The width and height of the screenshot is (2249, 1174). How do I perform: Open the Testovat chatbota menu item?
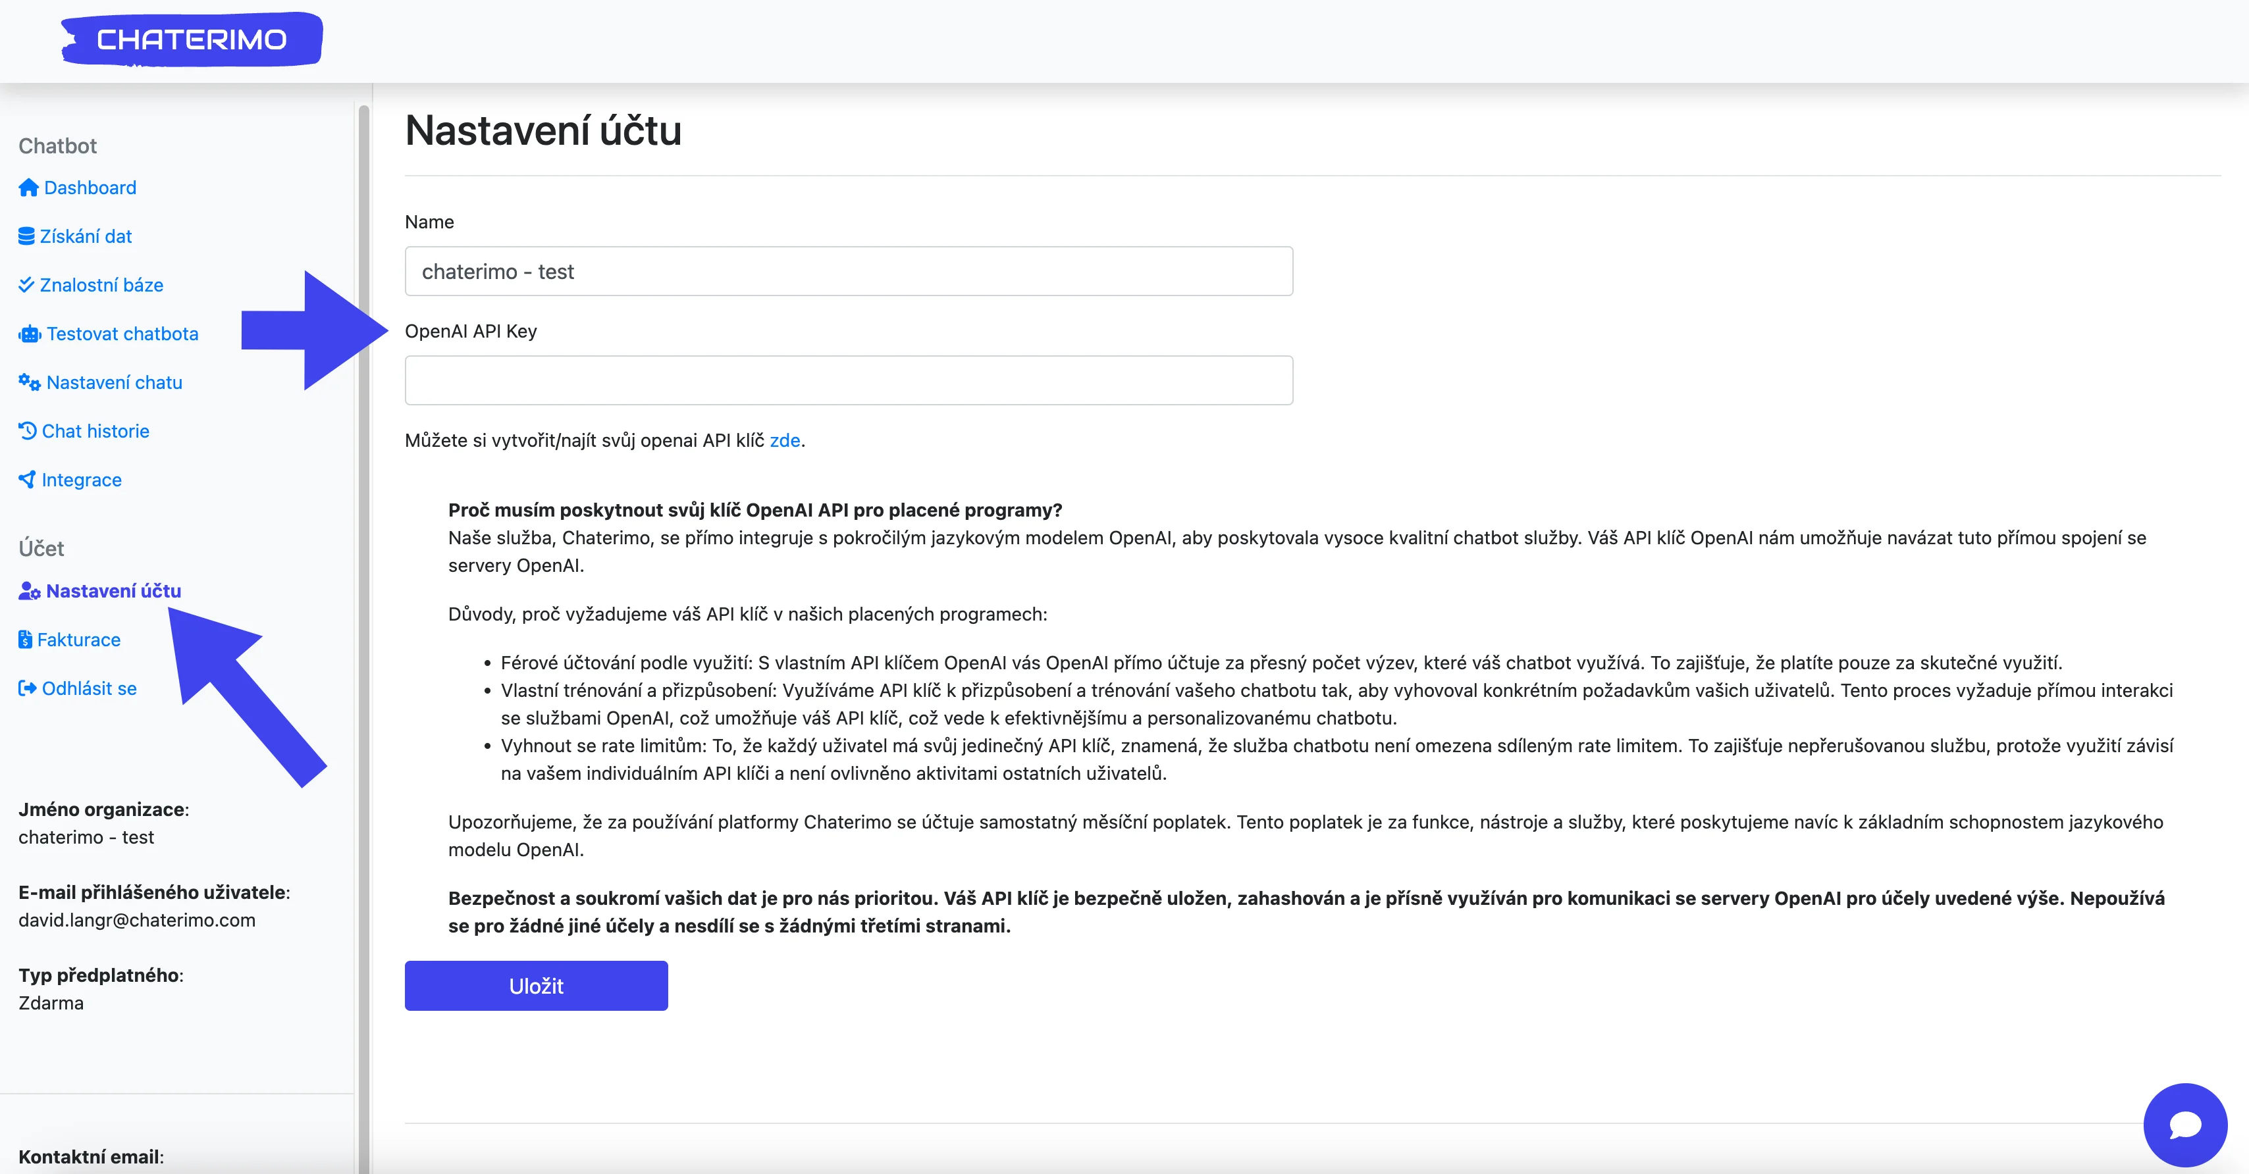pos(122,334)
